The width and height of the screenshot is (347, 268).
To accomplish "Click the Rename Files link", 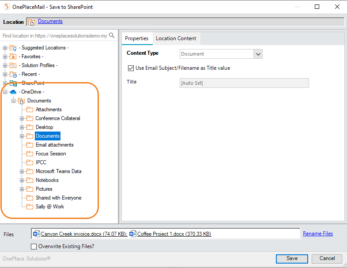I will click(x=318, y=234).
